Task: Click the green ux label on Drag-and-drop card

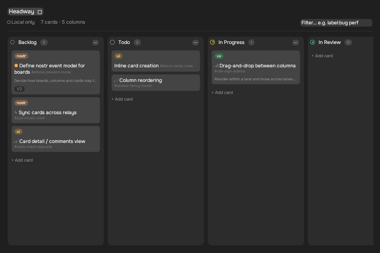Action: [x=219, y=56]
